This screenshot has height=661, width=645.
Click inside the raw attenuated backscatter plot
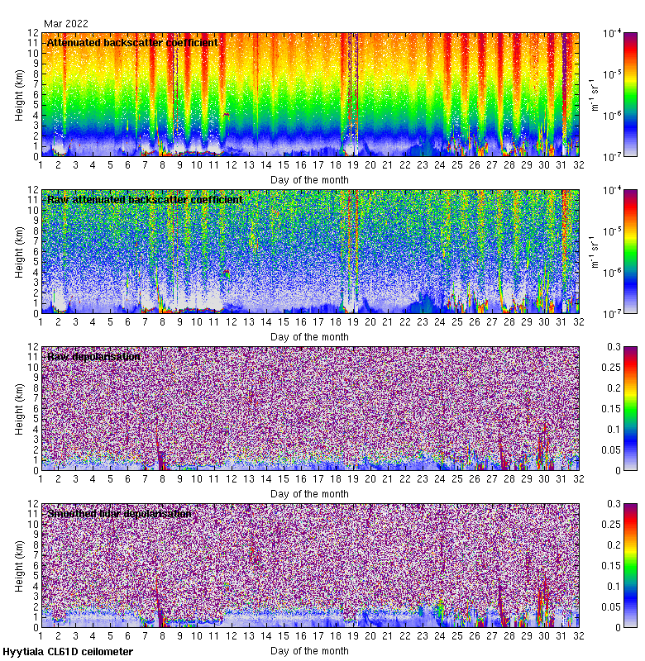tap(310, 252)
